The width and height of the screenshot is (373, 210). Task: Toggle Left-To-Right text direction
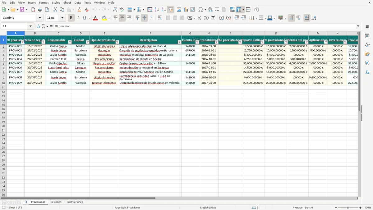point(291,18)
